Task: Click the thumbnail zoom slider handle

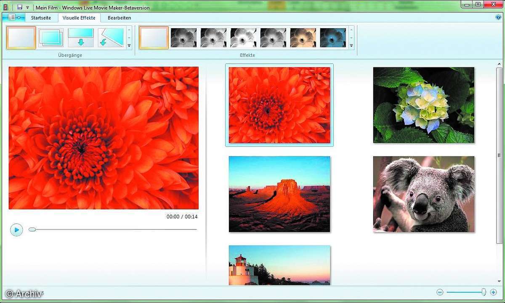Action: [x=484, y=292]
